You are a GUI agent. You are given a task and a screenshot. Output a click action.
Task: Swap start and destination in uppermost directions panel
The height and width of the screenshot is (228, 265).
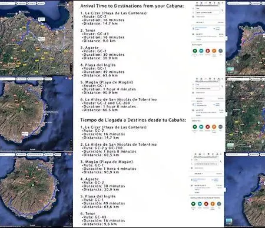(223, 11)
